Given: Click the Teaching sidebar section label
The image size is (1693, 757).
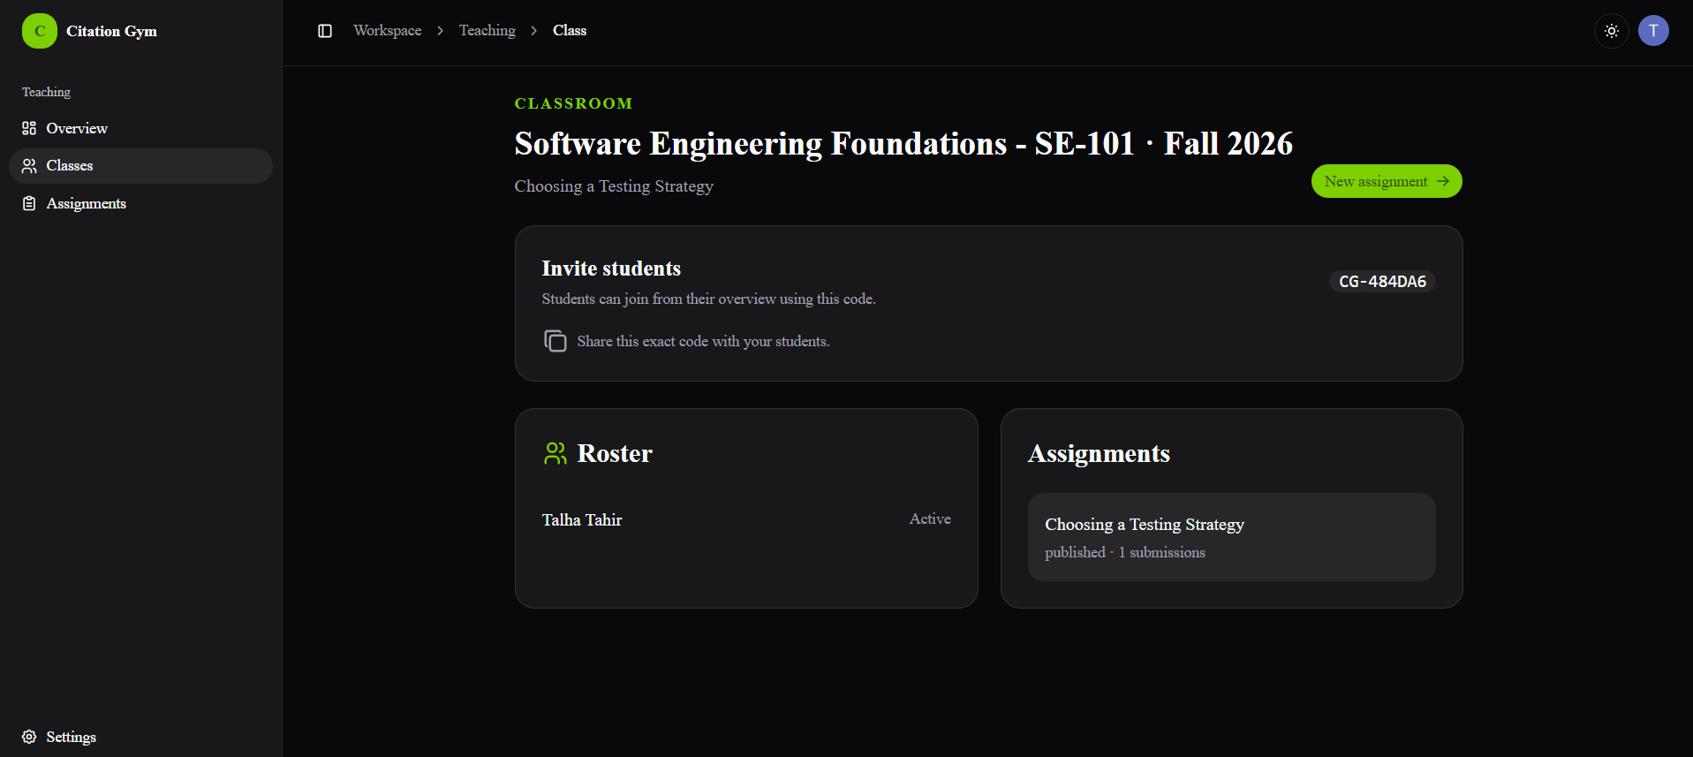Looking at the screenshot, I should click(x=46, y=92).
